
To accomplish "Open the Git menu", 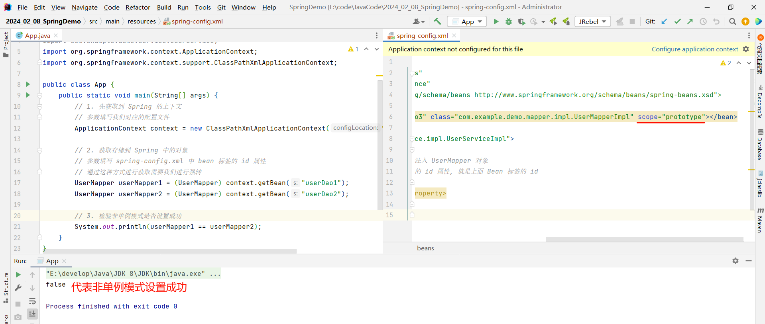I will click(221, 7).
